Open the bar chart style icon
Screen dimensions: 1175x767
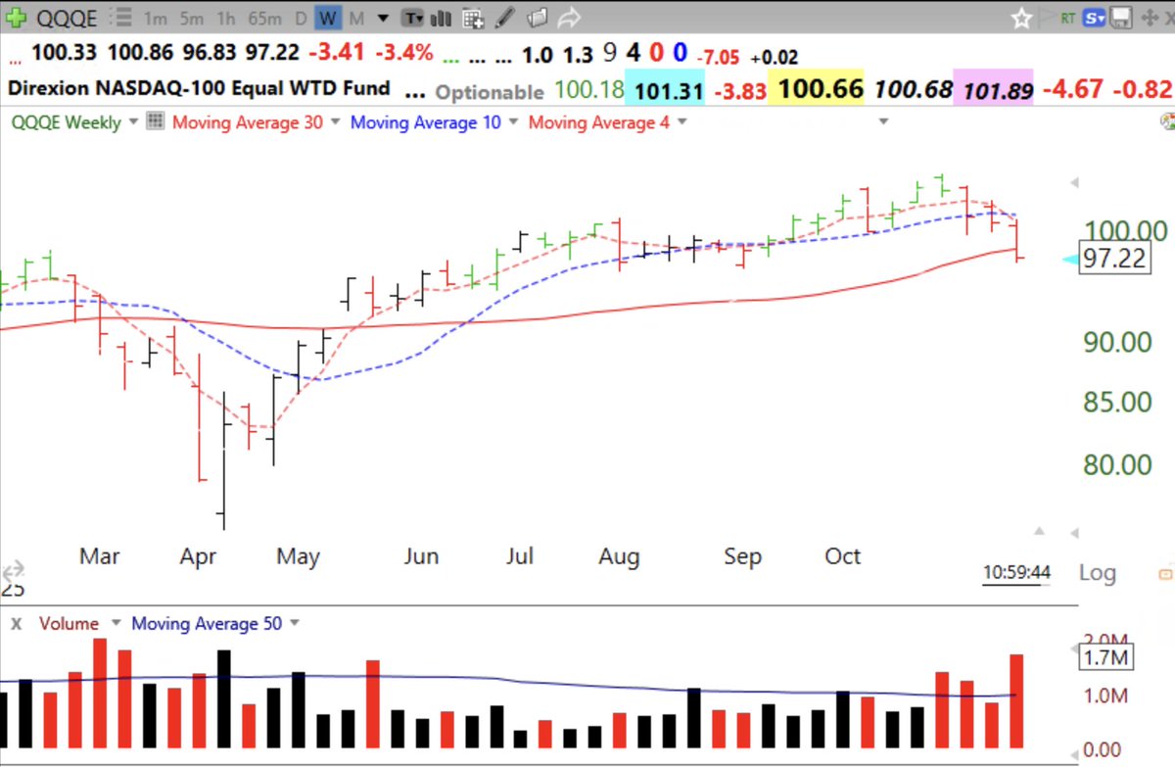[x=442, y=18]
